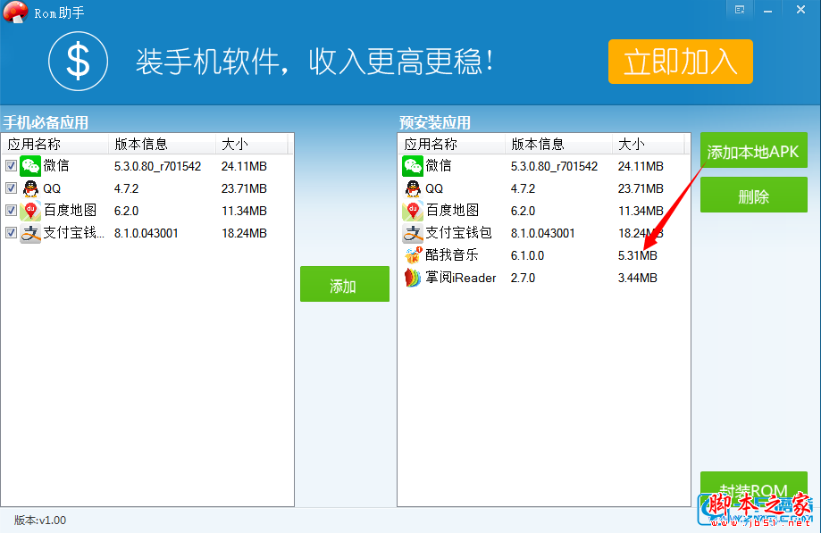This screenshot has width=821, height=533.
Task: Click the 百度地图 icon in the left list
Action: pos(30,211)
